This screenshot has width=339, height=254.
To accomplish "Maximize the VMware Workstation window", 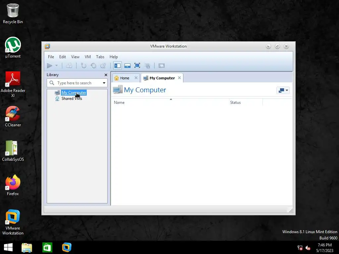I will tap(277, 46).
